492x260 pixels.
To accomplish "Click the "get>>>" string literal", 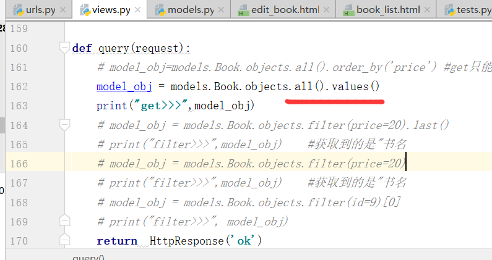I will [161, 106].
